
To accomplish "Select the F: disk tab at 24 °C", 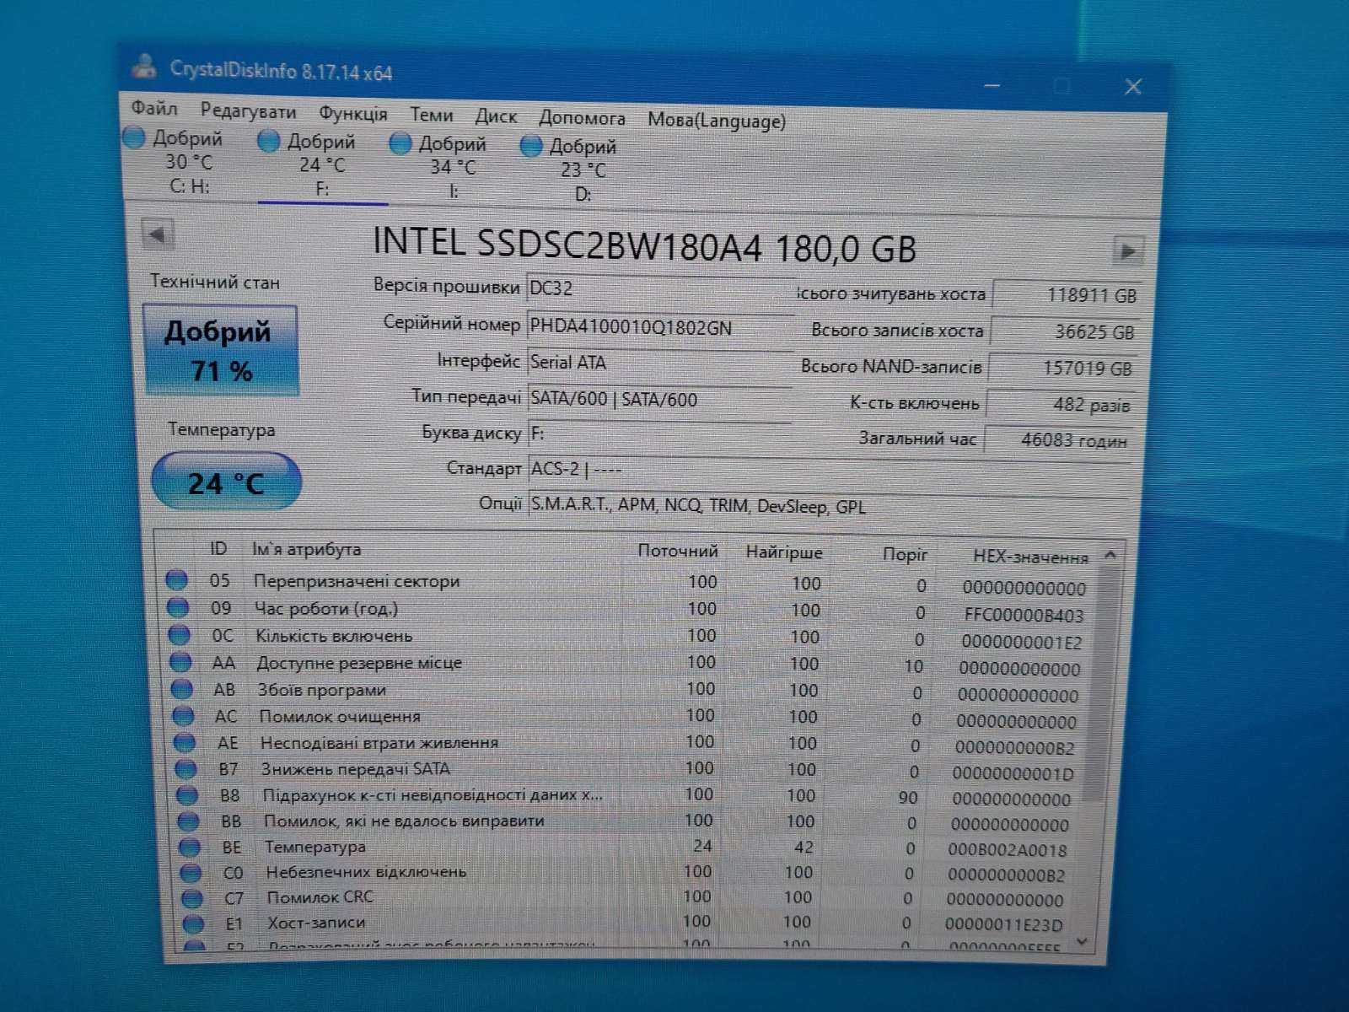I will tap(320, 165).
